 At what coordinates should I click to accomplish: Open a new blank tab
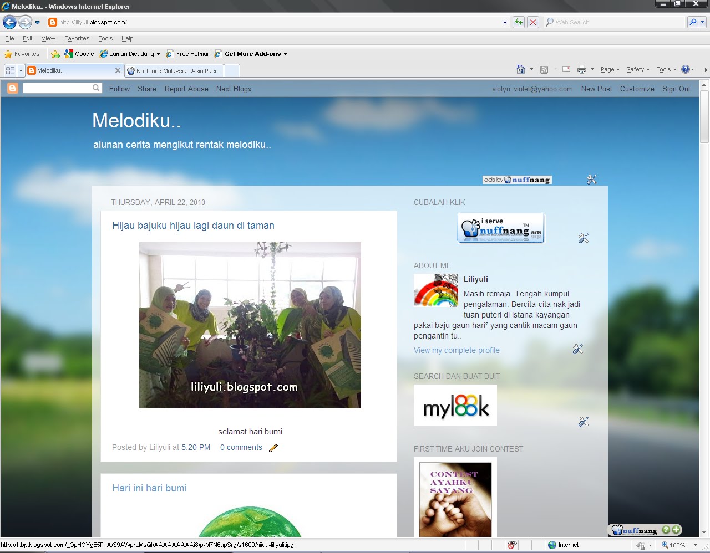pos(232,71)
